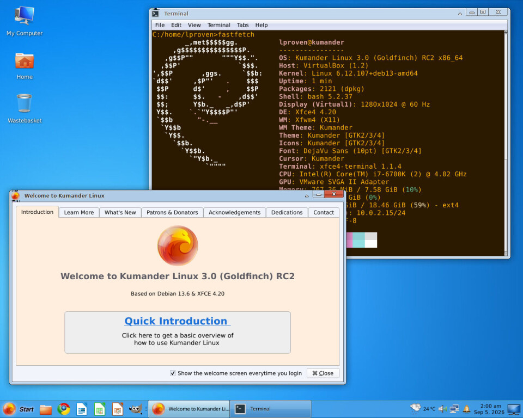Launch Chrome browser from the taskbar
Viewport: 523px width, 418px height.
point(64,409)
